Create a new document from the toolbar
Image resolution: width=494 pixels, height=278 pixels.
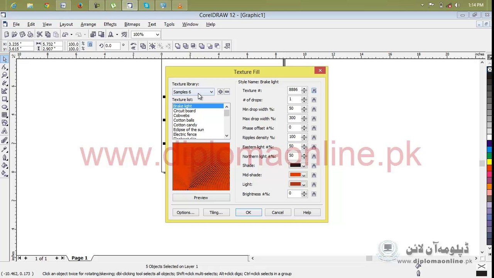[x=7, y=35]
